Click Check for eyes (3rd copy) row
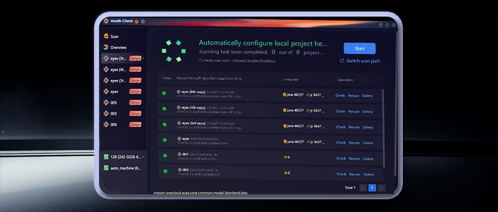This screenshot has width=498, height=212. click(340, 127)
